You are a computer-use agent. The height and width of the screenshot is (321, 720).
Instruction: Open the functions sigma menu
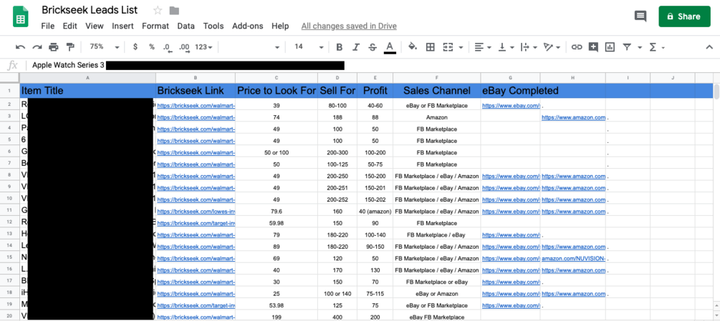pyautogui.click(x=657, y=46)
